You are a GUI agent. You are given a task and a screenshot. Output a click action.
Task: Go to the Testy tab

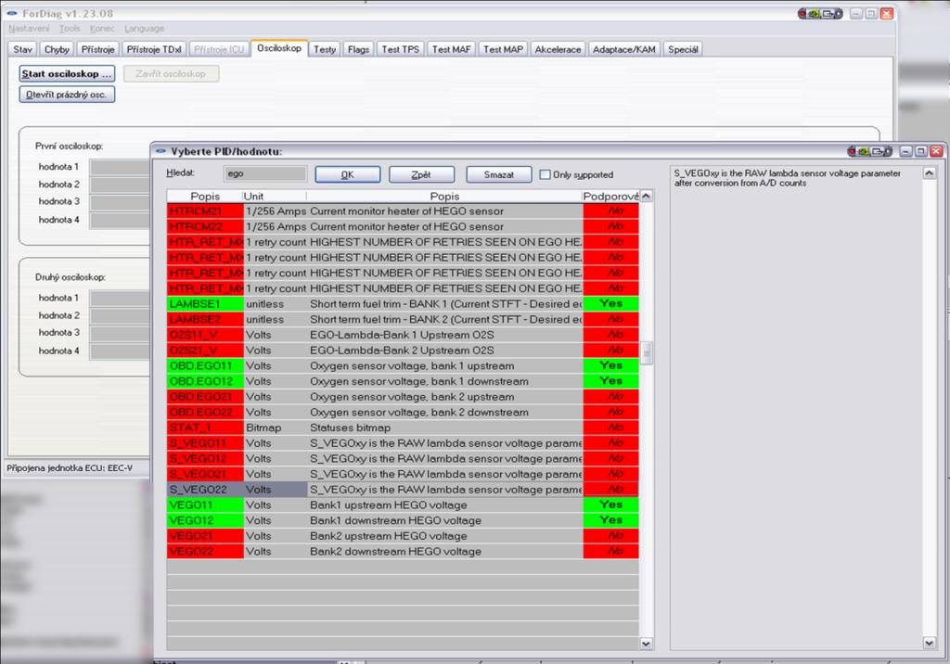pos(325,49)
